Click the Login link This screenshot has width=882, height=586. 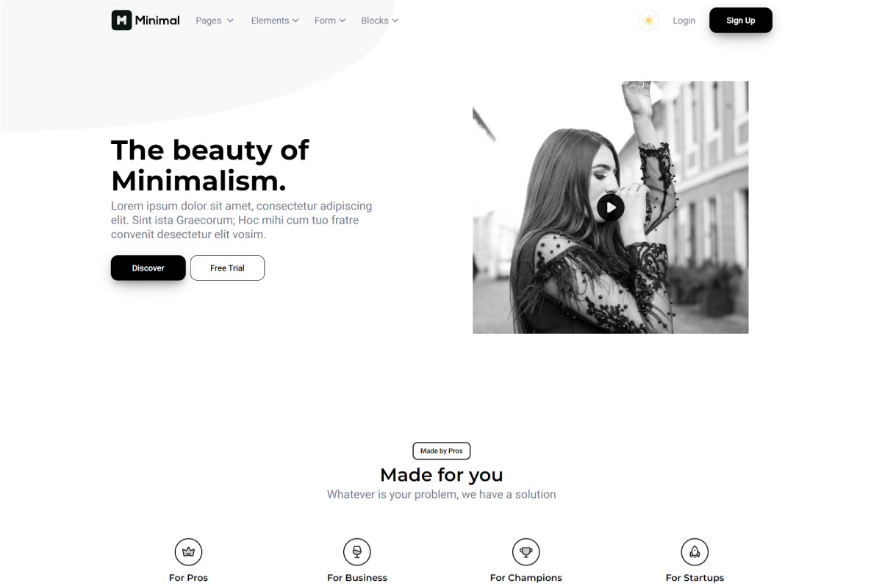coord(684,21)
